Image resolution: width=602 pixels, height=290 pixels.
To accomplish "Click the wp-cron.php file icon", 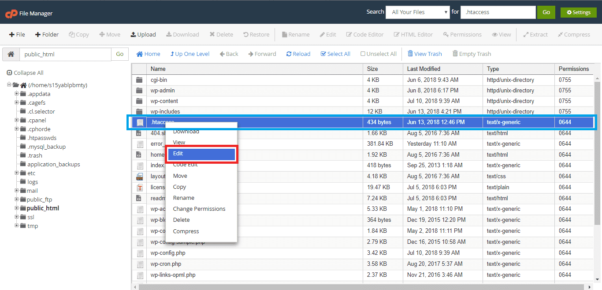I will 139,264.
